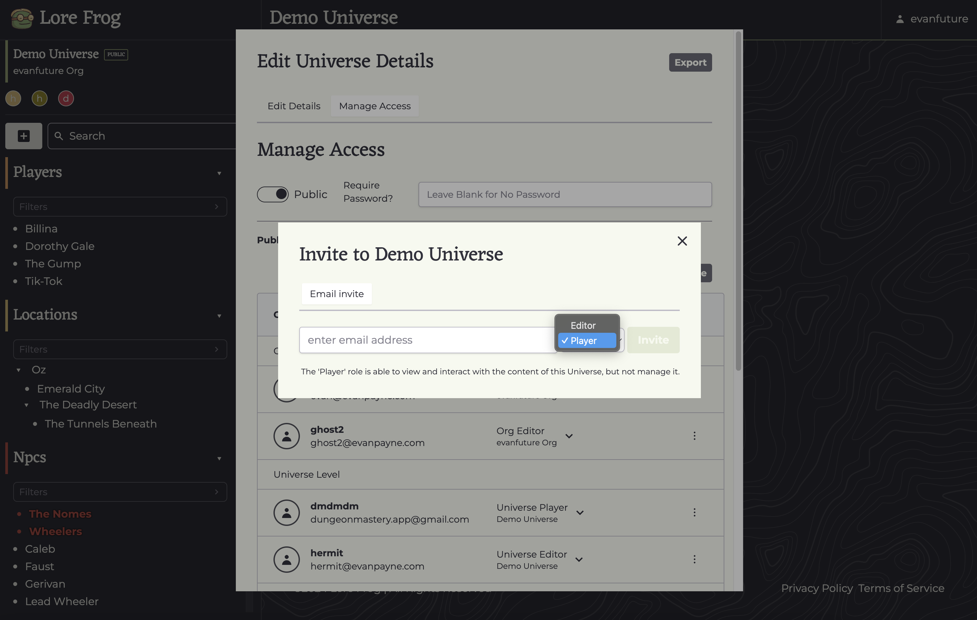Toggle the Public switch
The width and height of the screenshot is (977, 620).
click(x=272, y=194)
